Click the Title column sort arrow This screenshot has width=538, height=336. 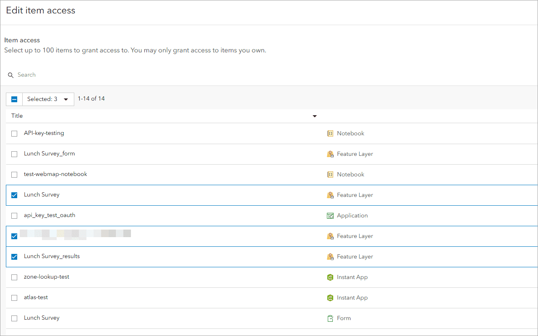[x=314, y=116]
